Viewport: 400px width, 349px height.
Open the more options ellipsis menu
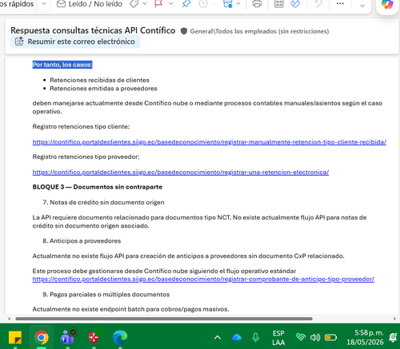(x=340, y=4)
